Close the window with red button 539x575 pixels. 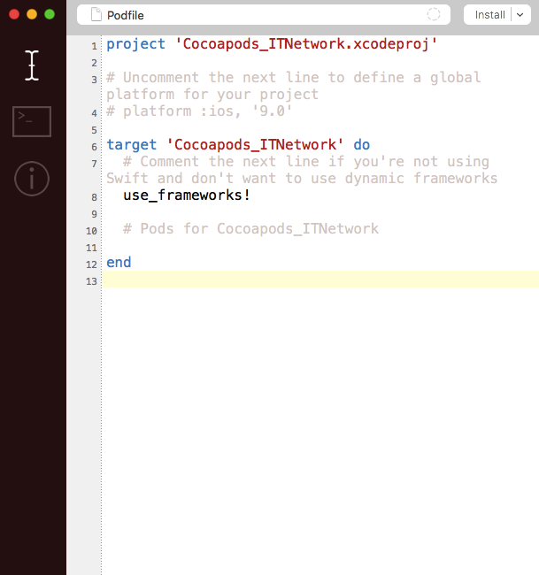[14, 14]
